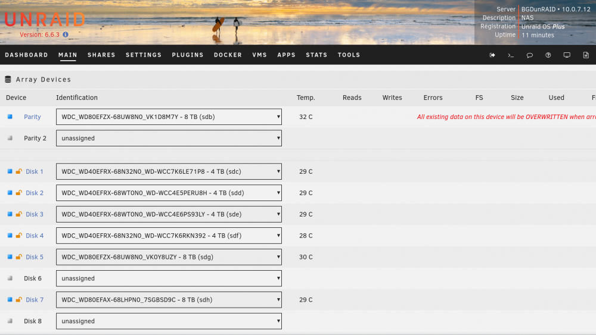Open the Disk 2 device dropdown
The width and height of the screenshot is (596, 335).
[x=169, y=193]
